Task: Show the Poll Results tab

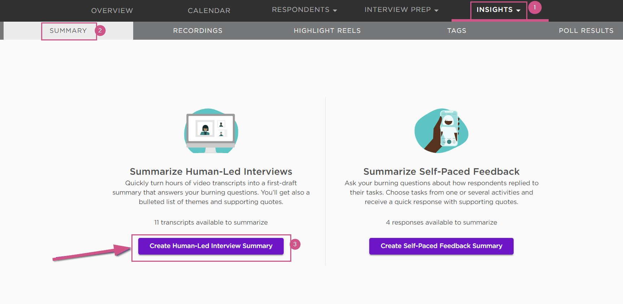Action: [586, 31]
